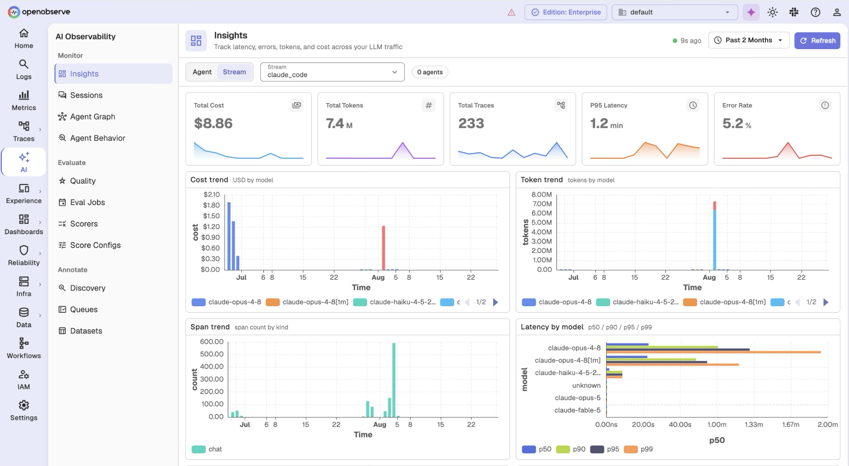Open Workflows in left navigation

click(24, 348)
